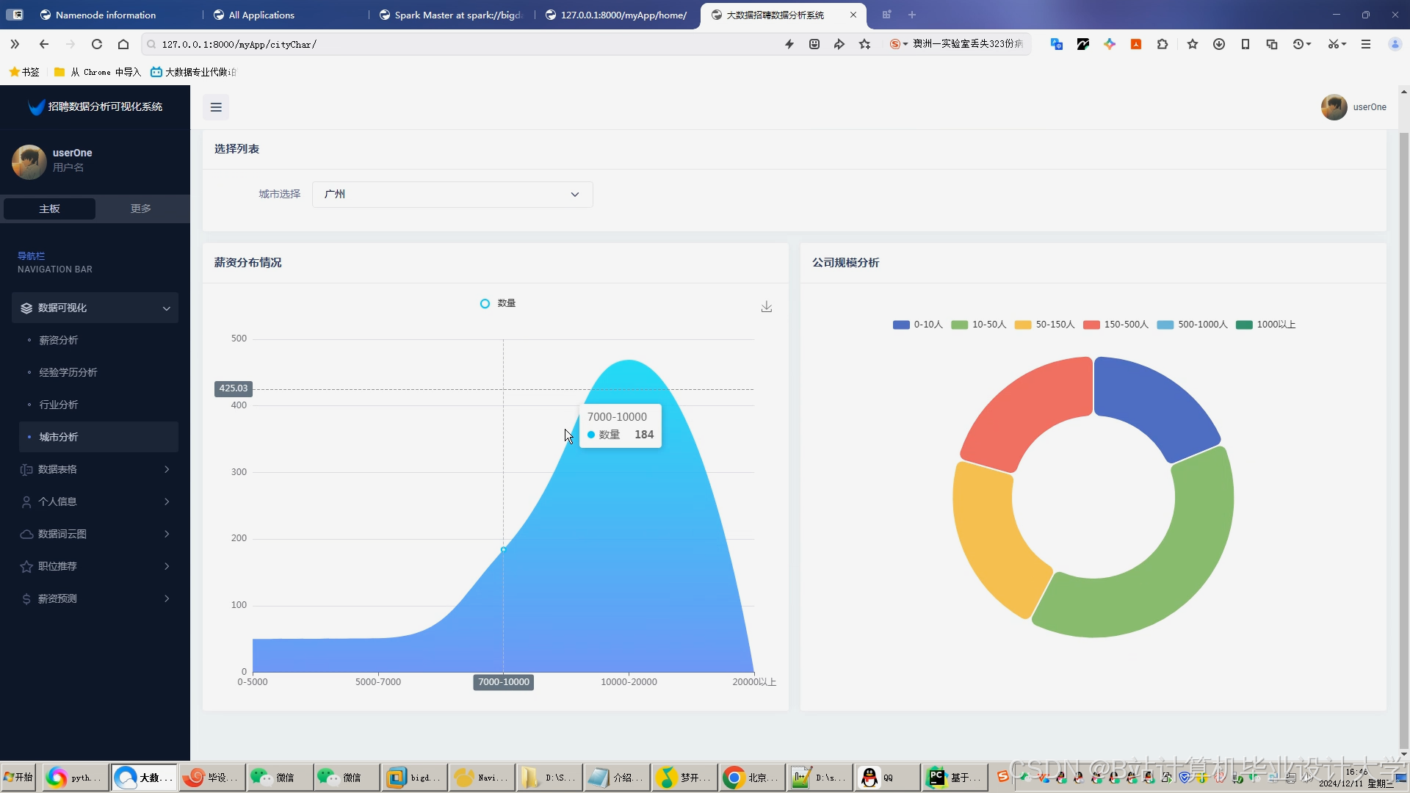Click the browser address bar URL field

pos(294,44)
